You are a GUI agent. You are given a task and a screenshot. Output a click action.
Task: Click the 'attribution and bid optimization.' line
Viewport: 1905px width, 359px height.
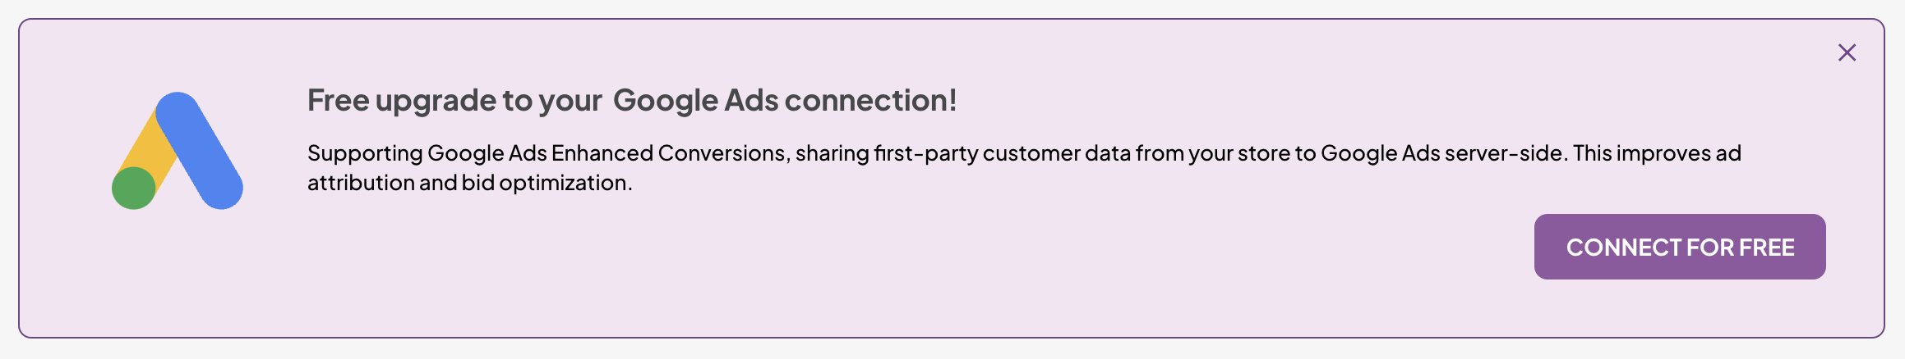(x=470, y=182)
